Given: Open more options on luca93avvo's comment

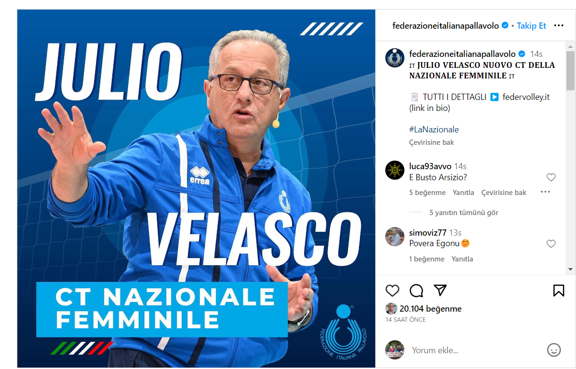Looking at the screenshot, I should click(x=545, y=192).
